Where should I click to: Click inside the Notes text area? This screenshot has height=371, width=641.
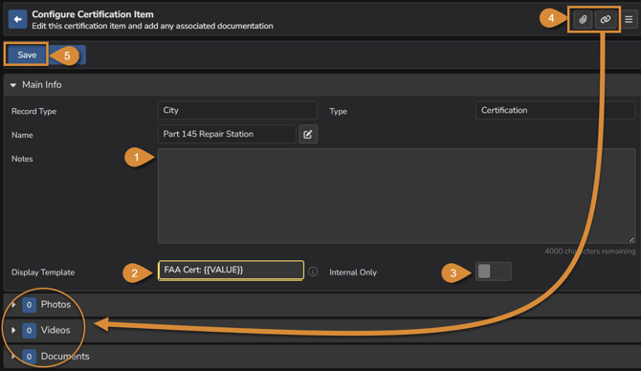coord(396,196)
